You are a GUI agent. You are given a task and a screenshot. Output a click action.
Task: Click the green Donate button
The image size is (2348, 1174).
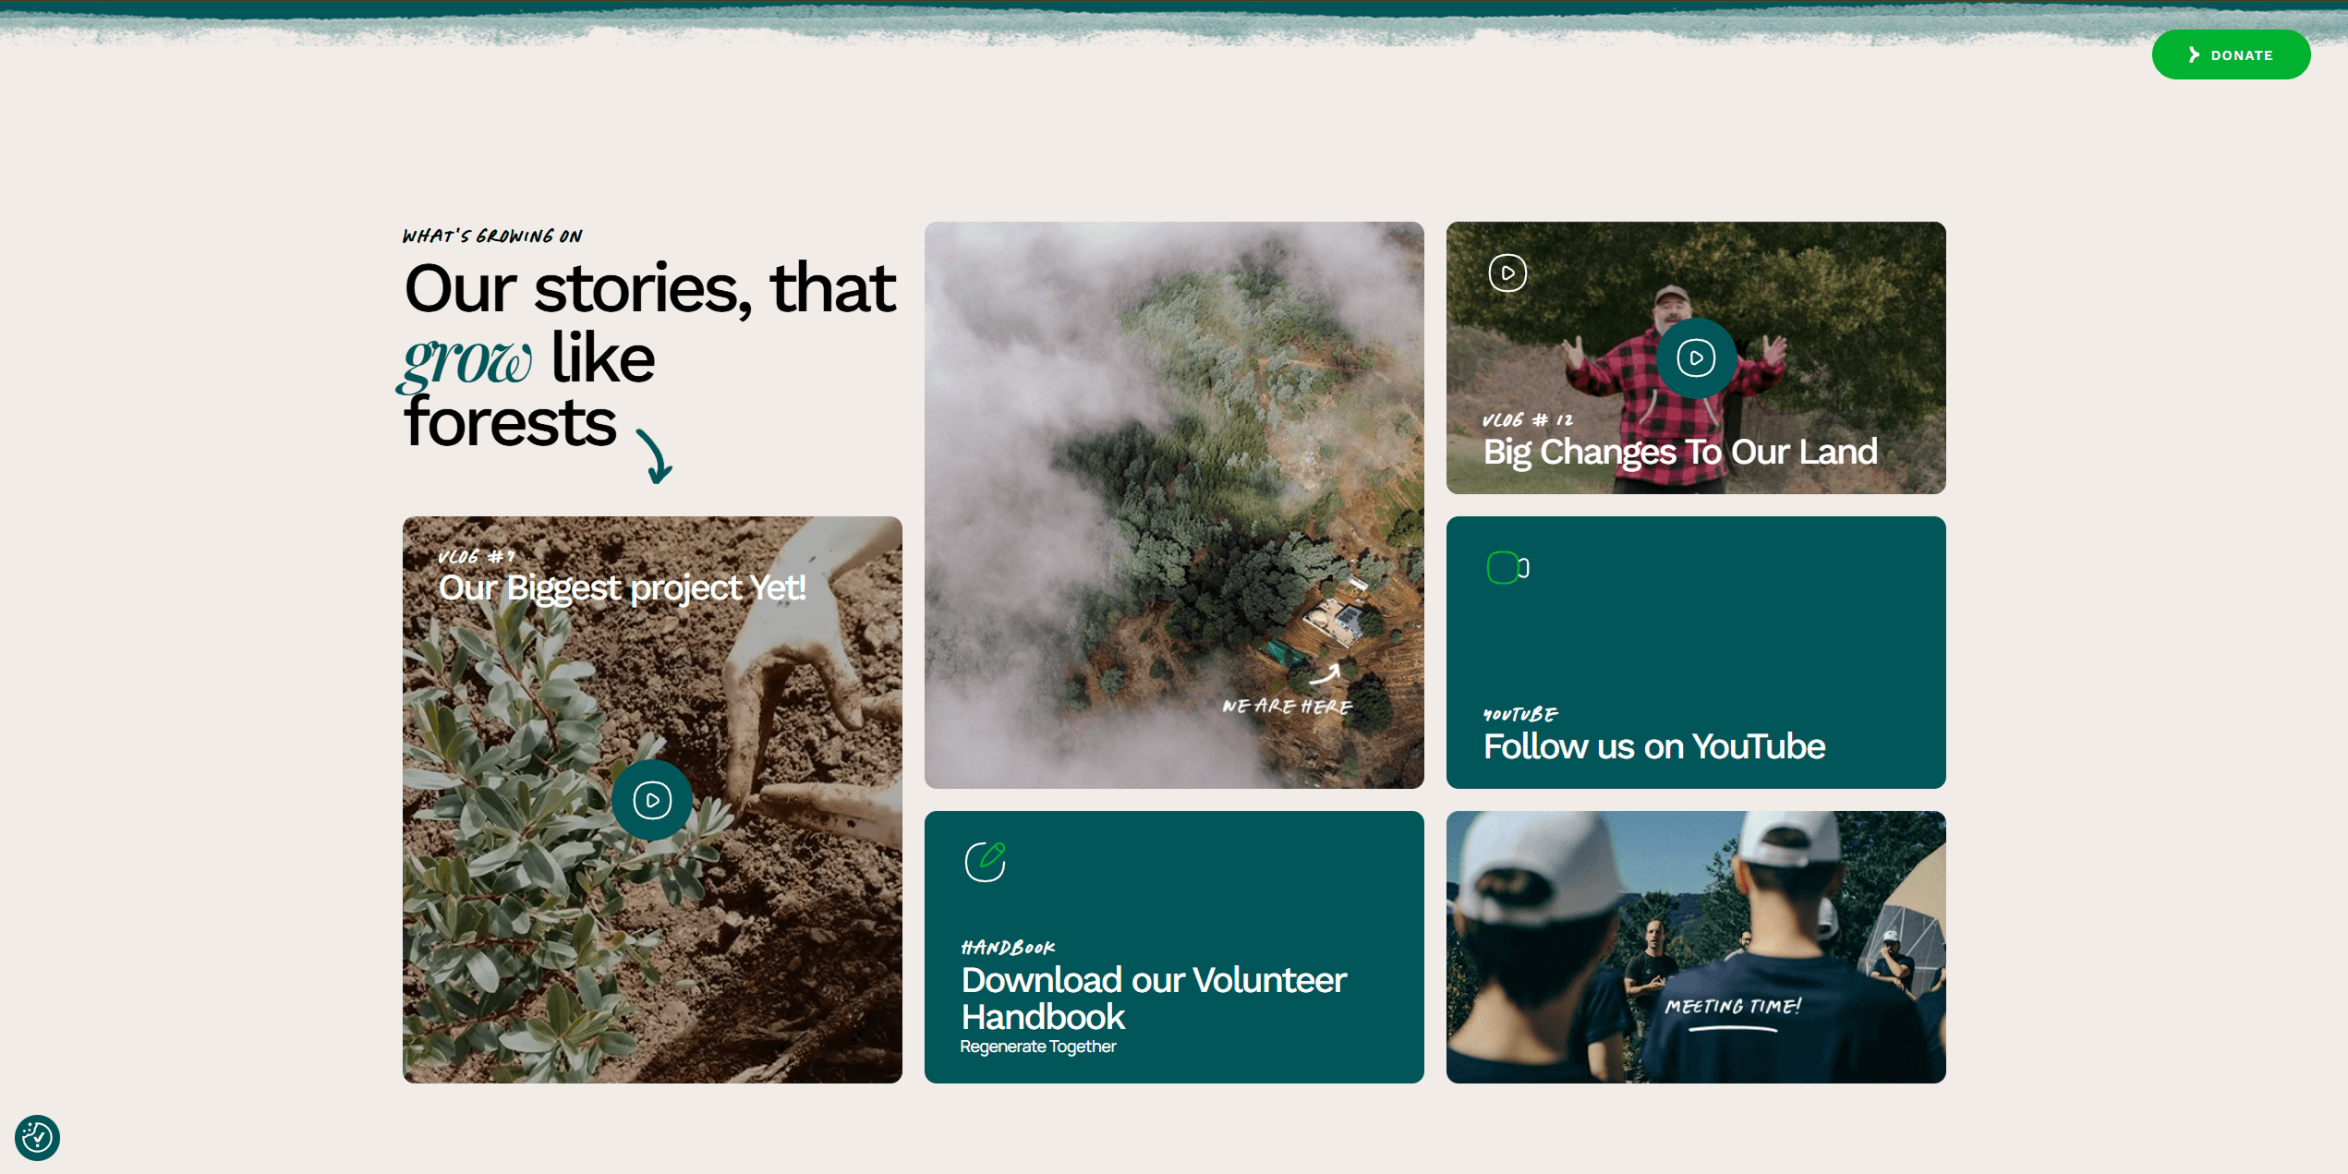(x=2231, y=54)
